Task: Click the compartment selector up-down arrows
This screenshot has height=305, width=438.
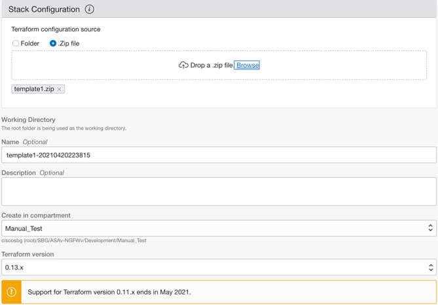Action: pyautogui.click(x=430, y=228)
